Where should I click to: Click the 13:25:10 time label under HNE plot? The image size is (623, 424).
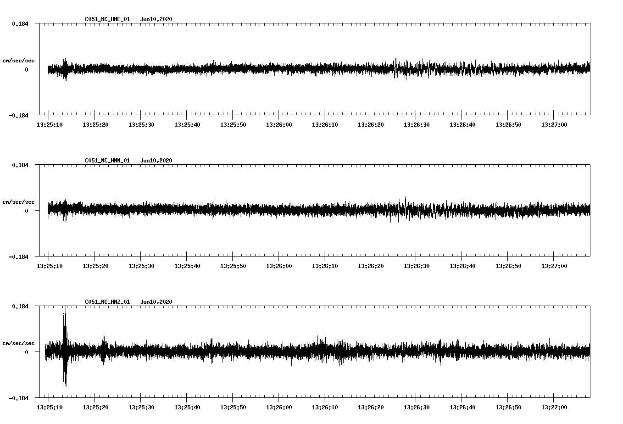(x=49, y=125)
